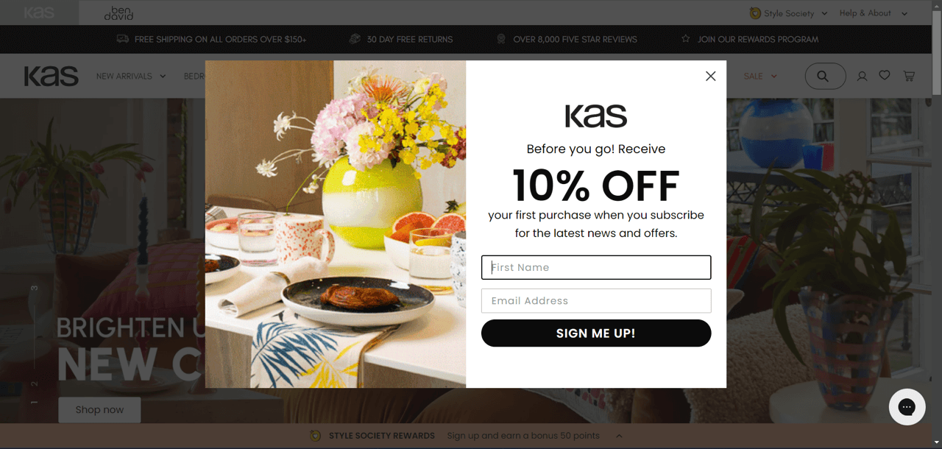Screen dimensions: 942x449
Task: Submit with Sign Me Up button
Action: click(x=596, y=333)
